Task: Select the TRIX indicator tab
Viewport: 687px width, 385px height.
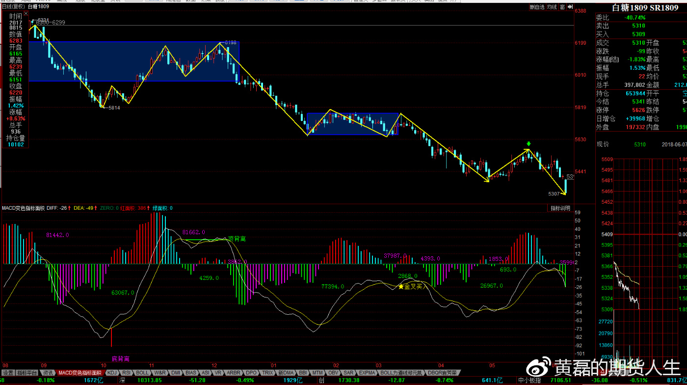Action: (x=267, y=373)
